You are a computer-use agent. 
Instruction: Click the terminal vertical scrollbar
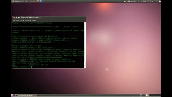click(x=85, y=45)
